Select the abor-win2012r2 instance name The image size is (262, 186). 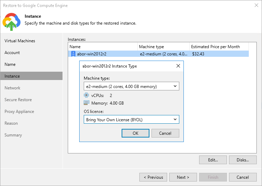coord(92,54)
